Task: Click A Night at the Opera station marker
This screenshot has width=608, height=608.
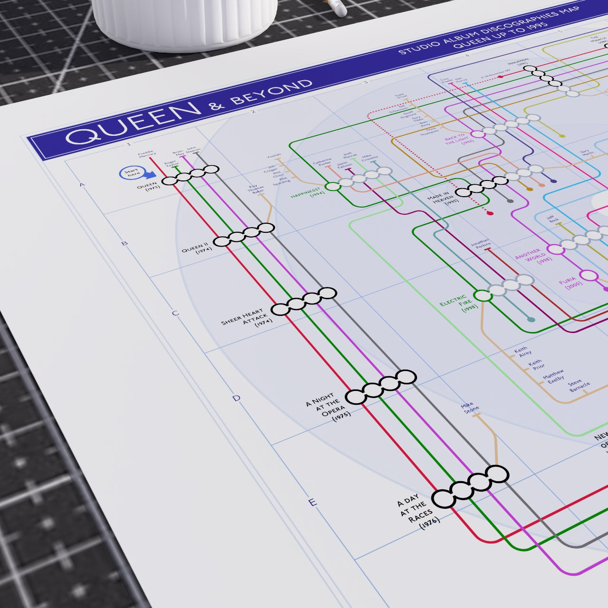Action: click(x=381, y=387)
